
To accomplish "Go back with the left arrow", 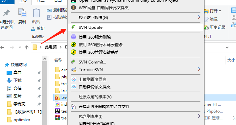I will [2, 47].
